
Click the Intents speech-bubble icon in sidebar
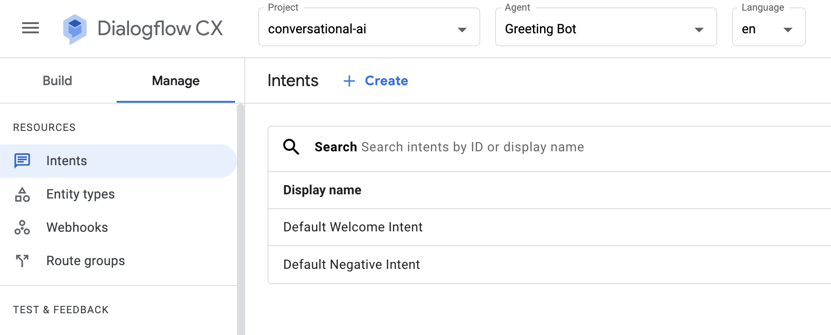coord(22,161)
